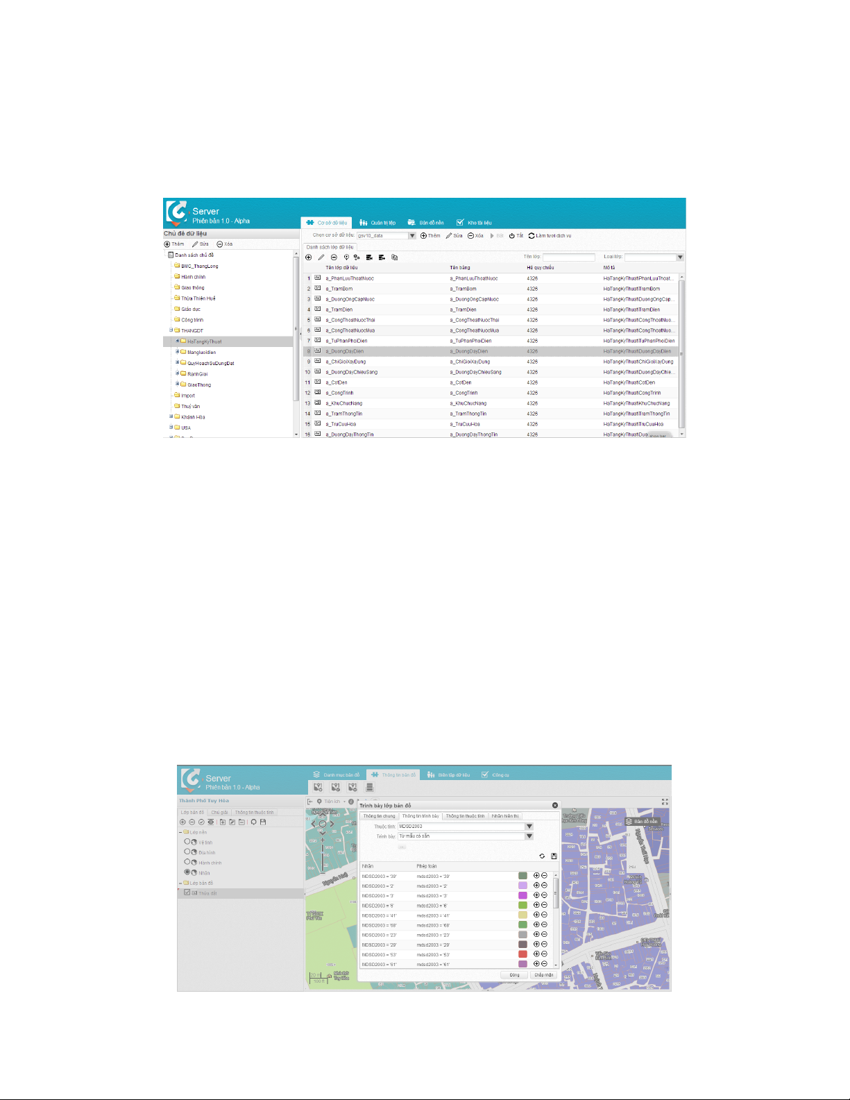Click the minus icon on the MDSD2003 = '41' row
850x1100 pixels.
point(544,915)
